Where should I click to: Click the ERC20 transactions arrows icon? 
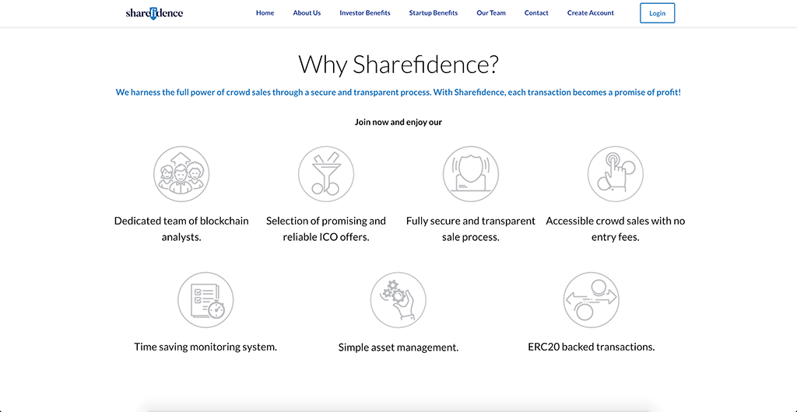coord(591,300)
